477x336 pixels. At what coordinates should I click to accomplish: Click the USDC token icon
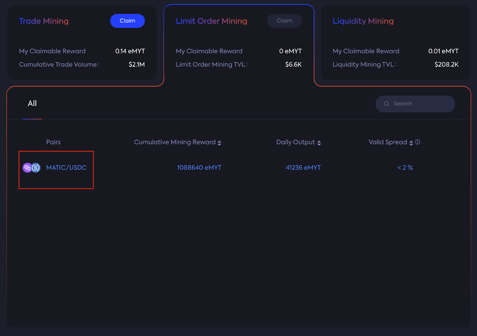[36, 168]
